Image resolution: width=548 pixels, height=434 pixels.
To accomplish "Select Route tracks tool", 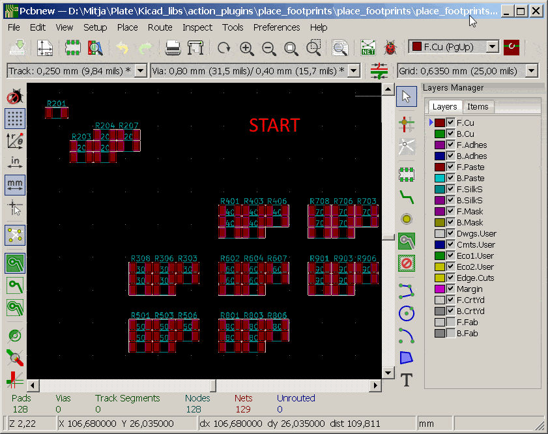I will [407, 197].
